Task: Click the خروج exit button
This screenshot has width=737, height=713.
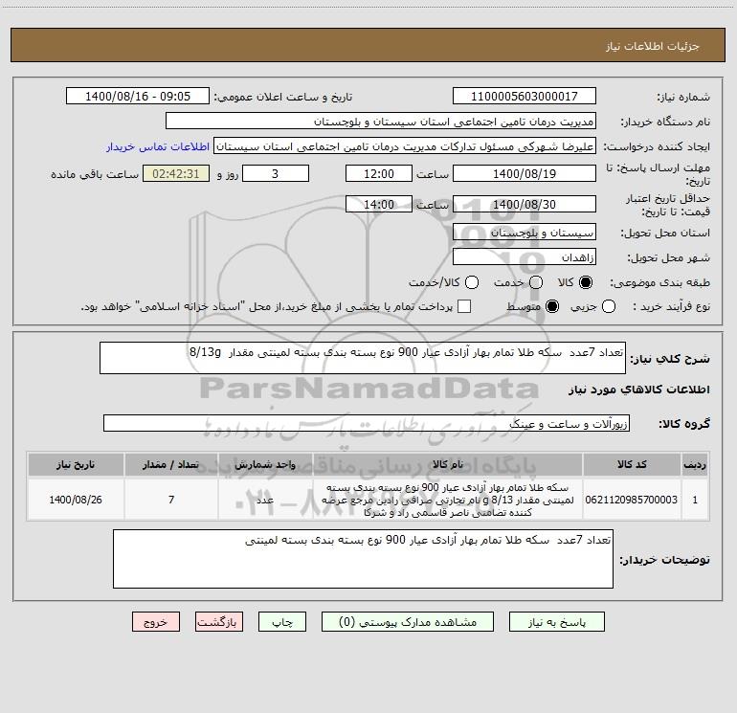Action: [156, 622]
